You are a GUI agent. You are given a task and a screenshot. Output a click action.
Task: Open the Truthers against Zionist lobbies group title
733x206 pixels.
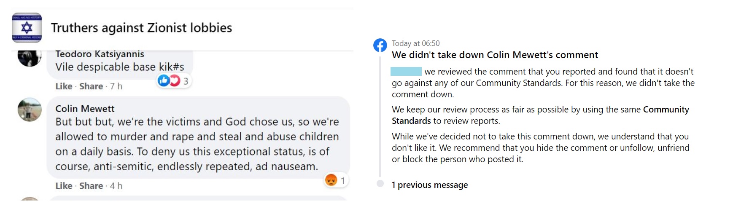[x=141, y=28]
